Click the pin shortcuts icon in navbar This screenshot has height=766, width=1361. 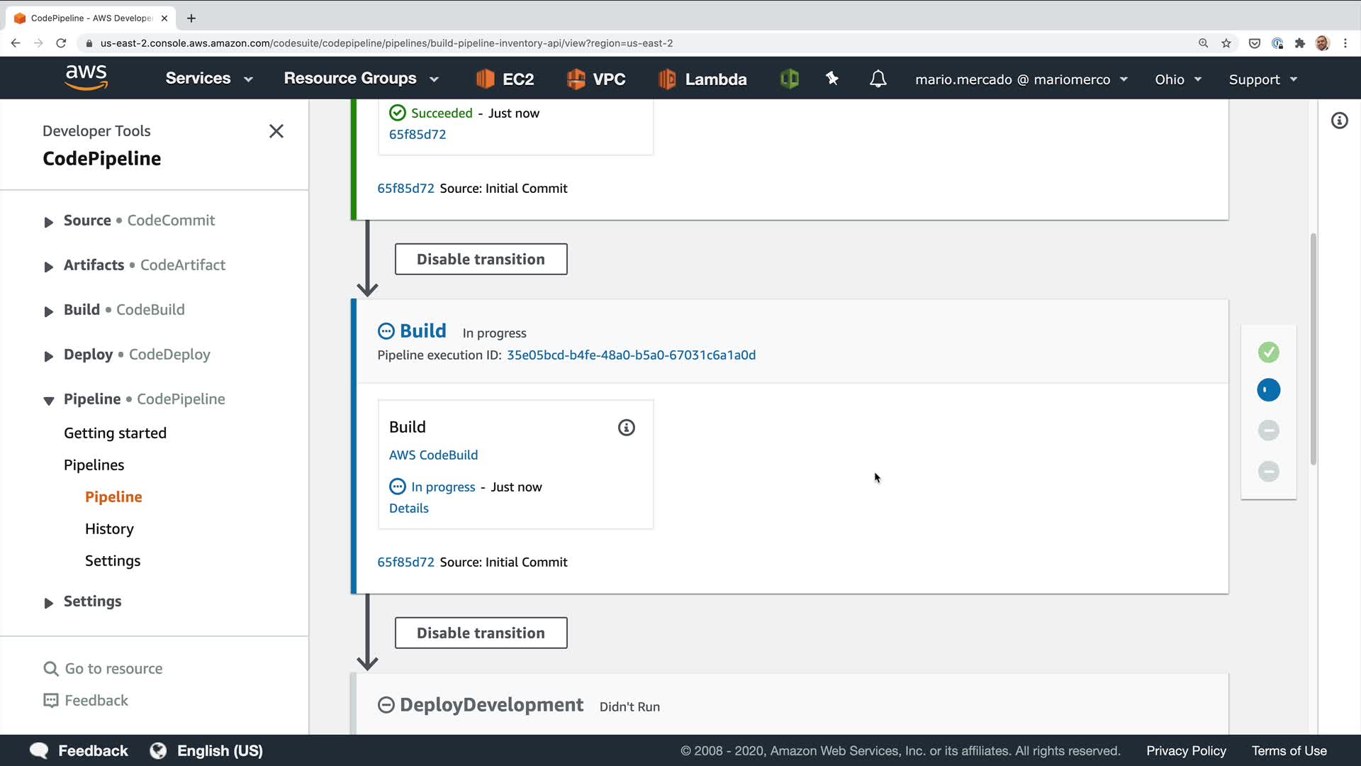coord(832,79)
